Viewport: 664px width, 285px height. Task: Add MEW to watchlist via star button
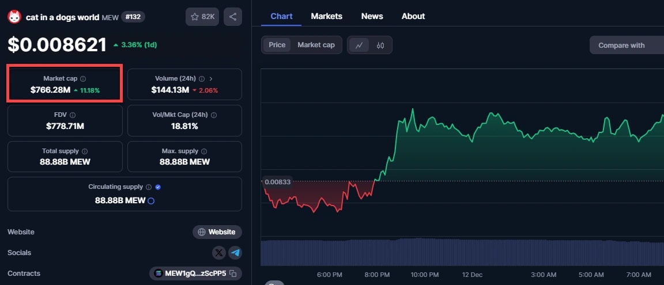[x=202, y=17]
